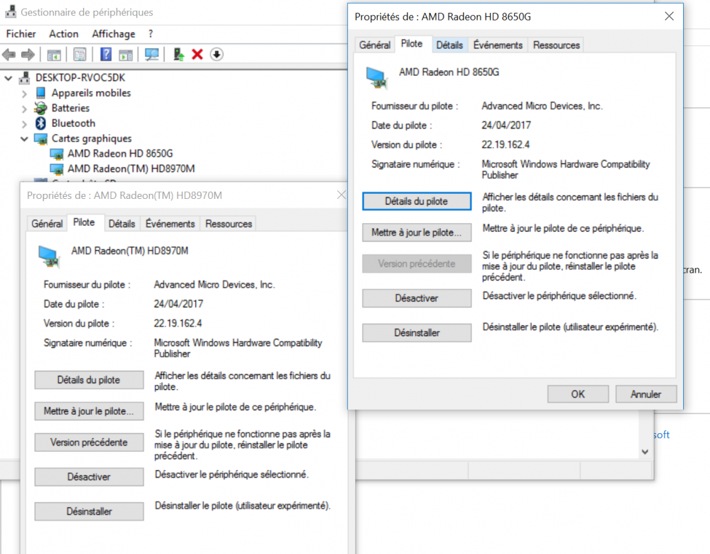Click Mettre à jour le pilote in HD8970M properties
Image resolution: width=710 pixels, height=554 pixels.
[x=89, y=411]
